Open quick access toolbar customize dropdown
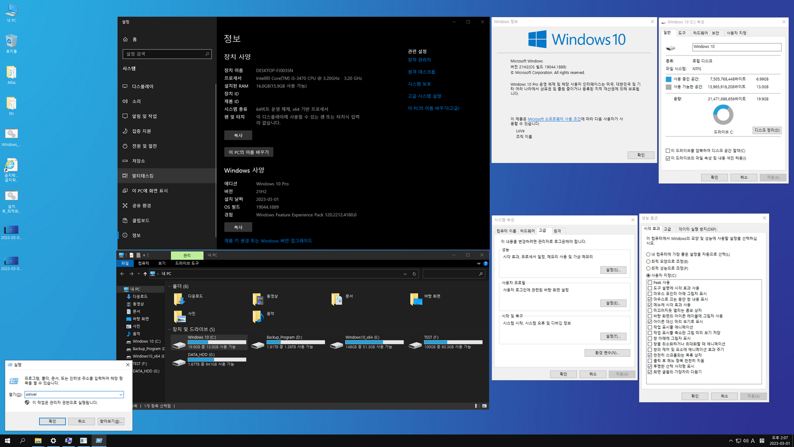The height and width of the screenshot is (447, 794). pos(144,255)
